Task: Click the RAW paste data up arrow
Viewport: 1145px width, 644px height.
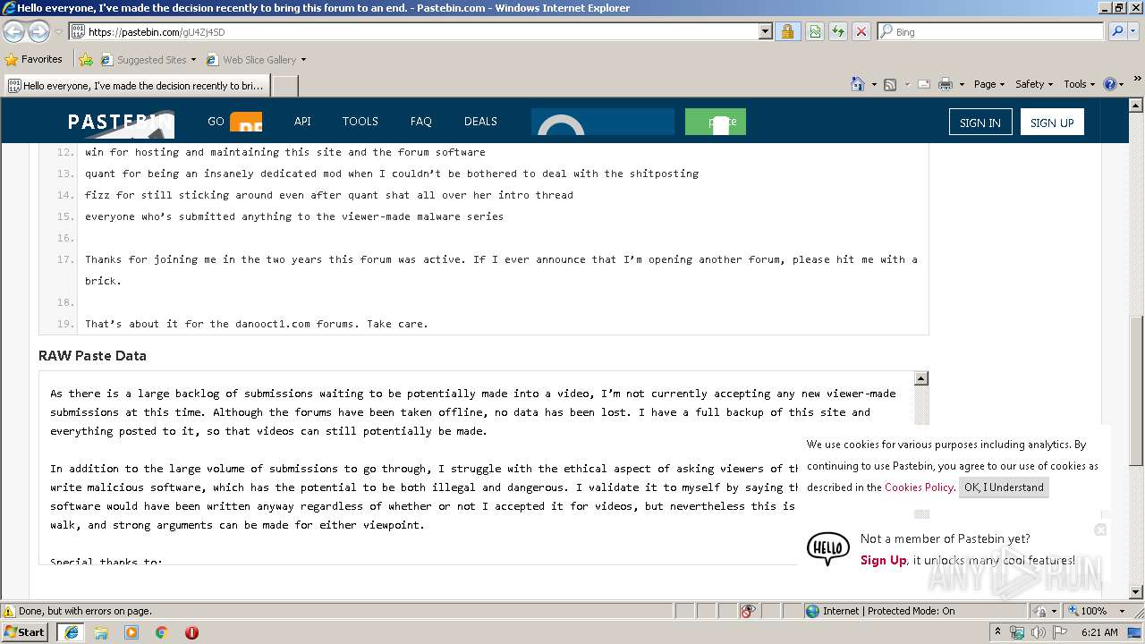Action: coord(921,378)
